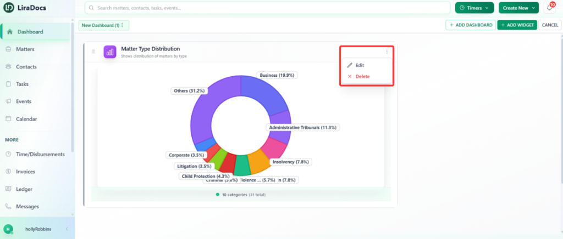This screenshot has height=239, width=563.
Task: Click the purple Matter Type Distribution chart icon
Action: [110, 52]
